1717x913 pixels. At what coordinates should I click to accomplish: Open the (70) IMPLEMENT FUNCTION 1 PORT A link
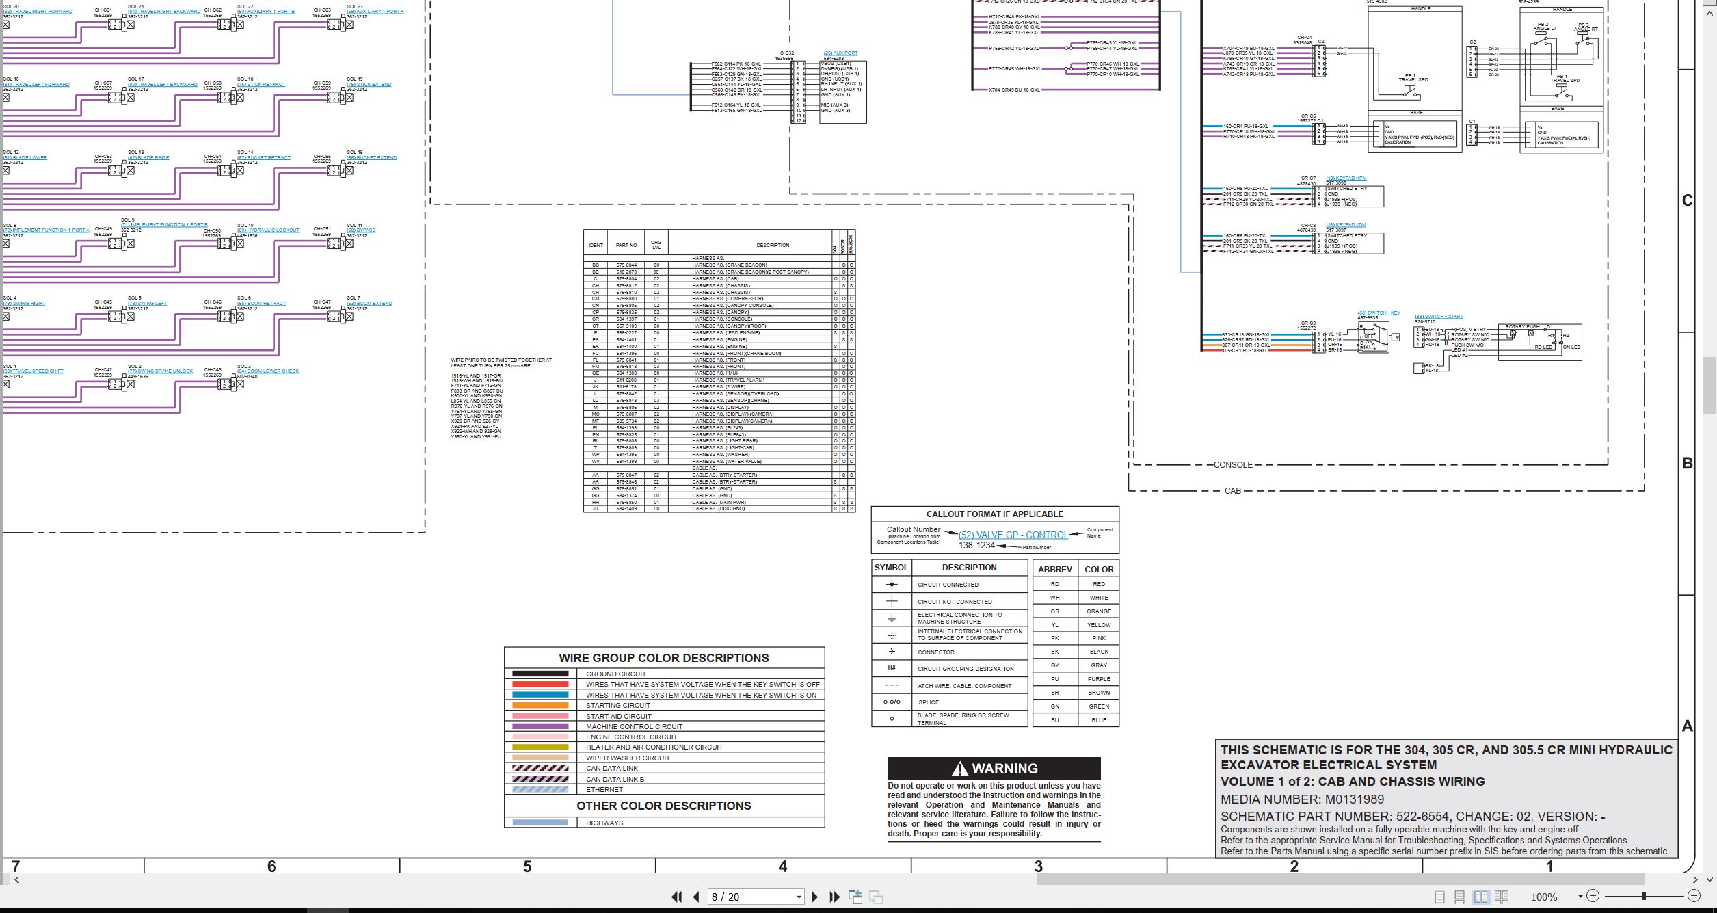coord(46,230)
